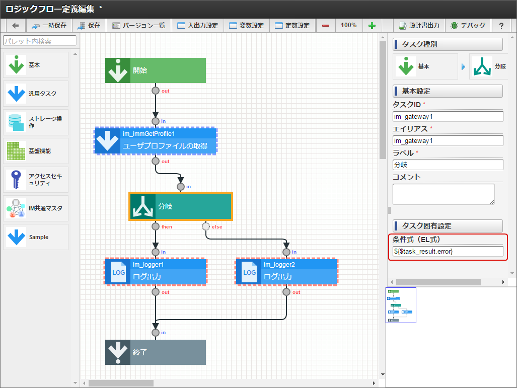517x388 pixels.
Task: Edit the エイリアス alias field
Action: point(448,140)
